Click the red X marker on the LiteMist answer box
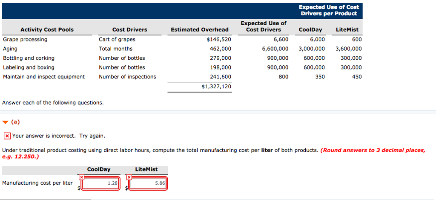Image resolution: width=436 pixels, height=200 pixels. (x=129, y=177)
